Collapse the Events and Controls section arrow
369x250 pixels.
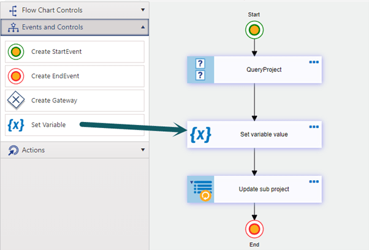(x=143, y=28)
